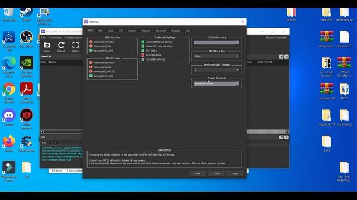Screen dimensions: 357x200
Task: Open PS Remote Play shortcut
Action: [x=9, y=41]
